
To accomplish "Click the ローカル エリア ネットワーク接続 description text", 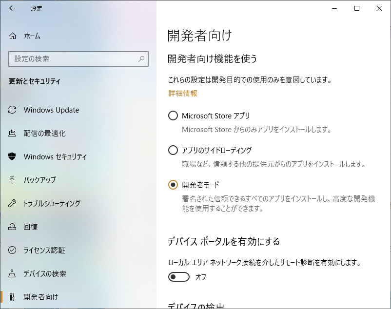I will coord(264,262).
